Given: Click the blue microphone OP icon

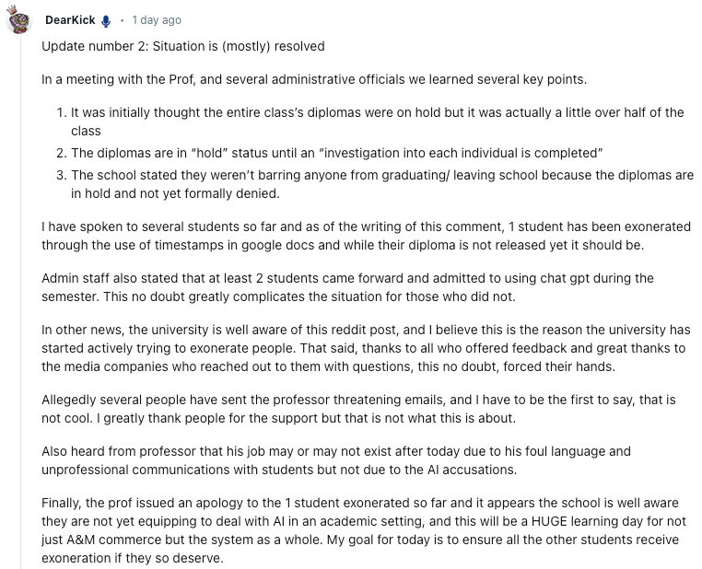Looking at the screenshot, I should pyautogui.click(x=106, y=21).
